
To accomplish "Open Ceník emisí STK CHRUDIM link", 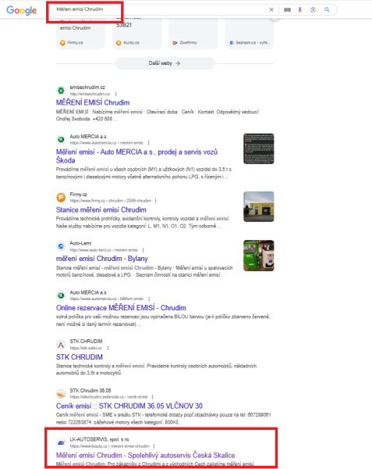I will click(x=129, y=406).
